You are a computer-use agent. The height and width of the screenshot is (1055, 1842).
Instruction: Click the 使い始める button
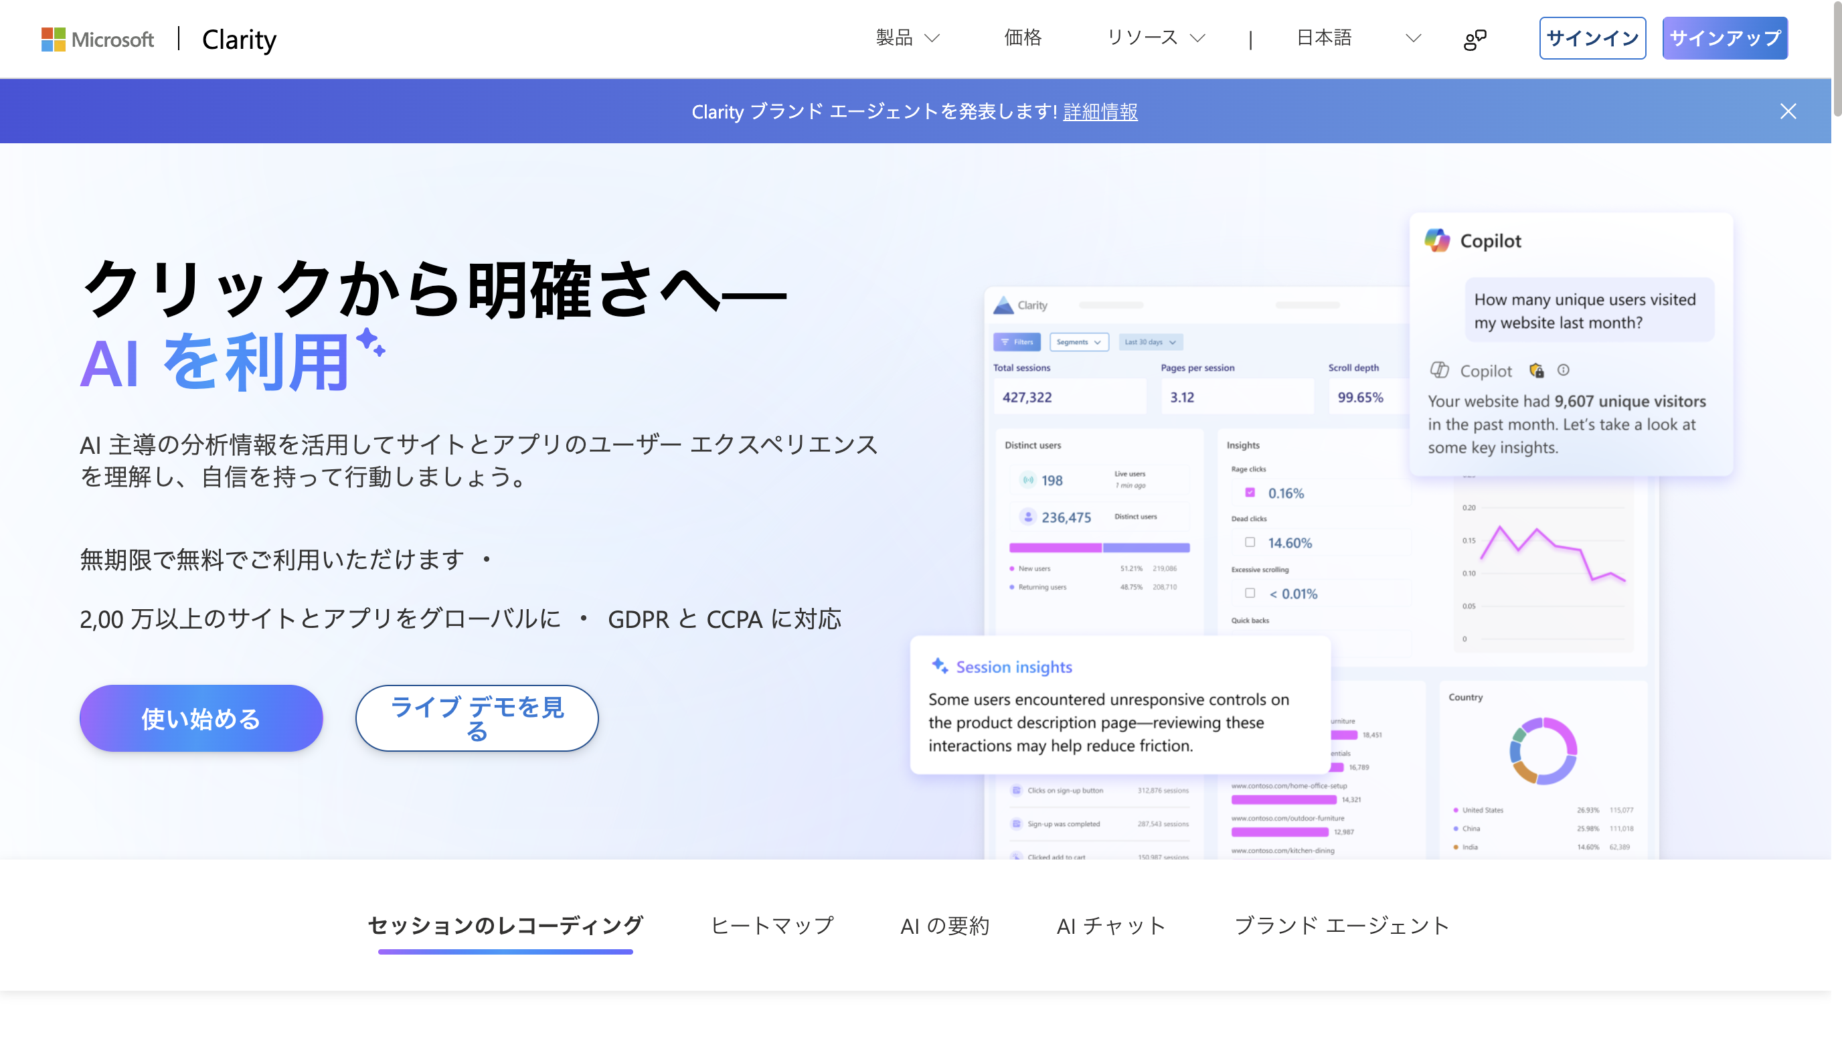201,718
